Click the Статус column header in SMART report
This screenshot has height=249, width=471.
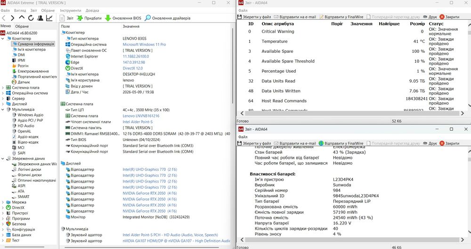436,24
